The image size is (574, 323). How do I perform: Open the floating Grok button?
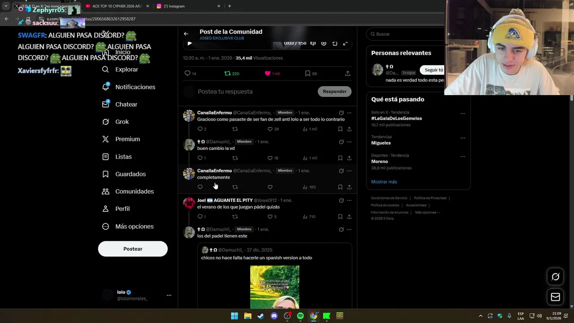click(x=555, y=277)
